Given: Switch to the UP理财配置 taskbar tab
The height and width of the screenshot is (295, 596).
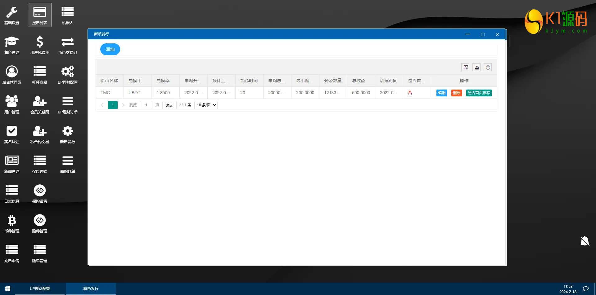Looking at the screenshot, I should click(x=40, y=288).
